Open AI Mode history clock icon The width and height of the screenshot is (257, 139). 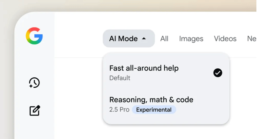coord(34,83)
